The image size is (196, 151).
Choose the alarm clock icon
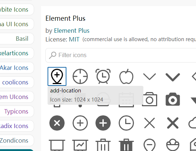103,76
